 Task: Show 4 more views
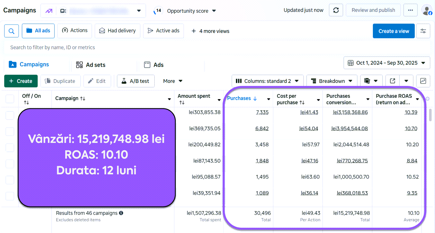[210, 31]
